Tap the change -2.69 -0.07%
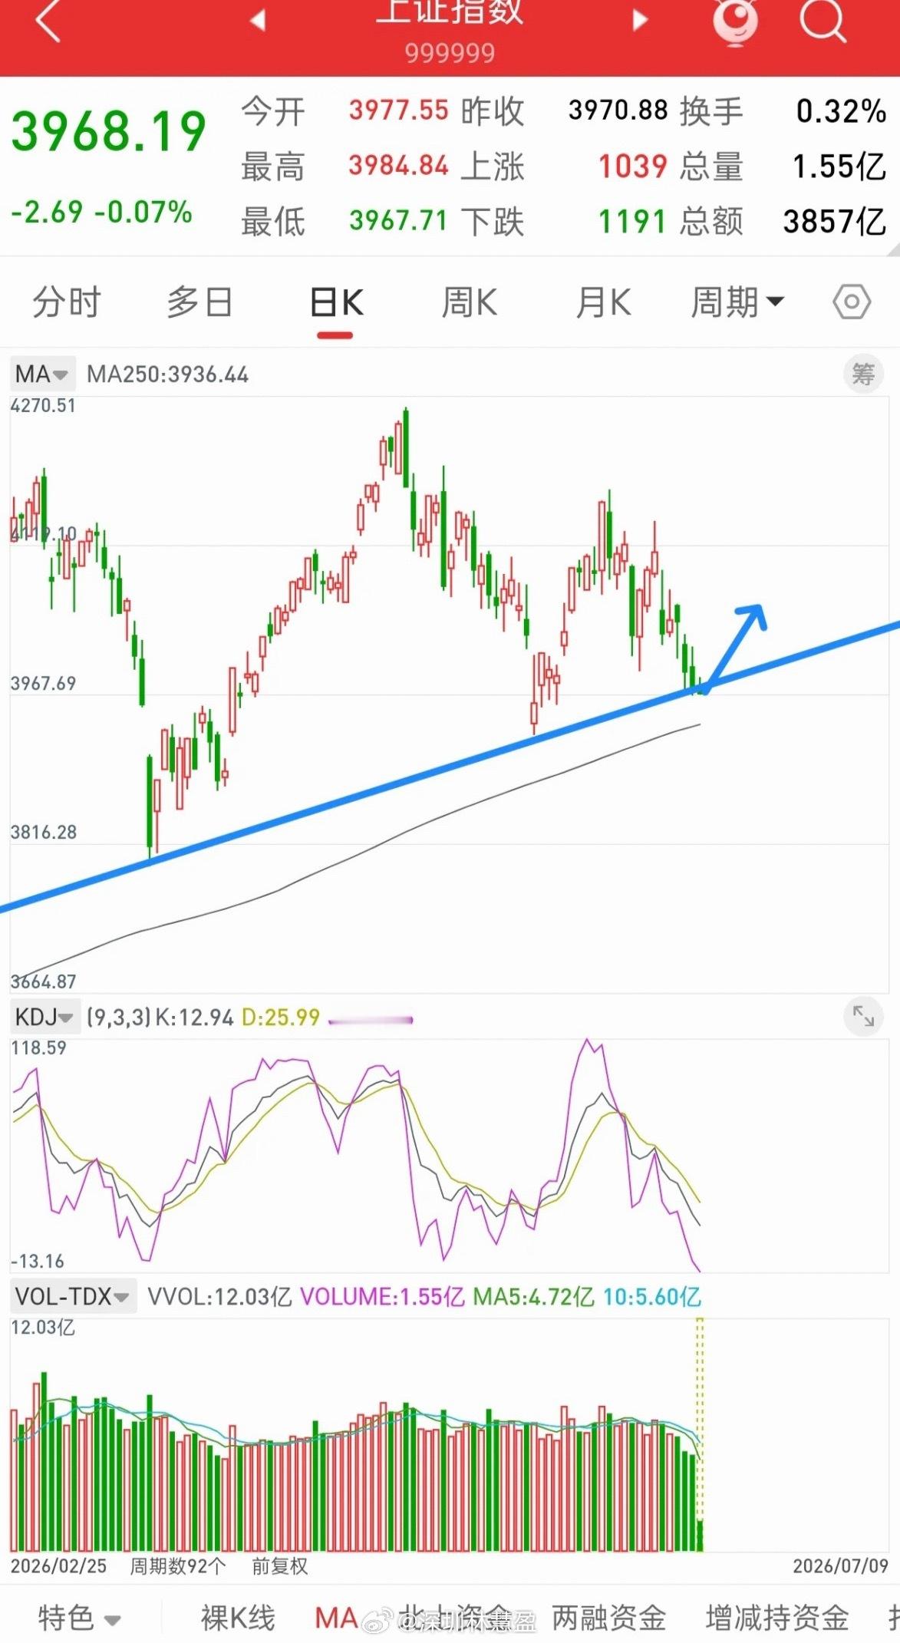900x1643 pixels. pyautogui.click(x=101, y=212)
